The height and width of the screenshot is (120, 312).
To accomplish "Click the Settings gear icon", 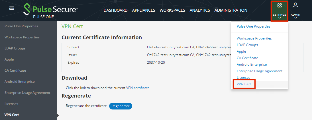I will pyautogui.click(x=280, y=6).
